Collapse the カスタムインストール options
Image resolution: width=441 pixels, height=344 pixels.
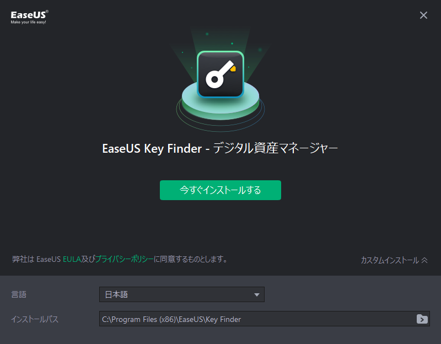[394, 260]
